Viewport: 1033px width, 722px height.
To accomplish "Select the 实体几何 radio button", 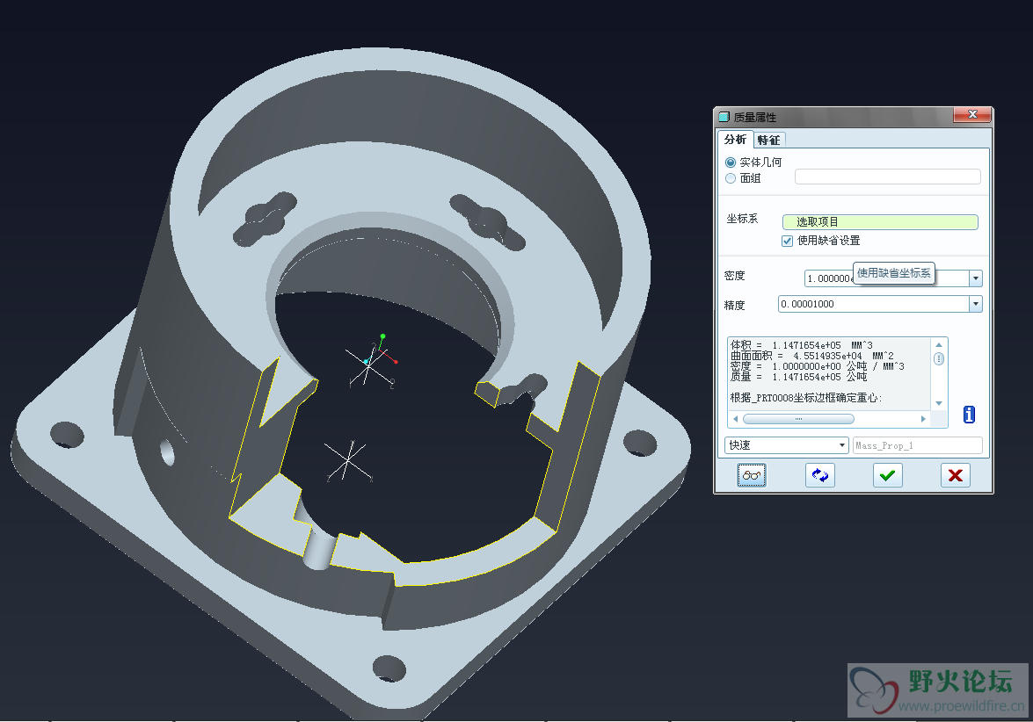I will (731, 162).
